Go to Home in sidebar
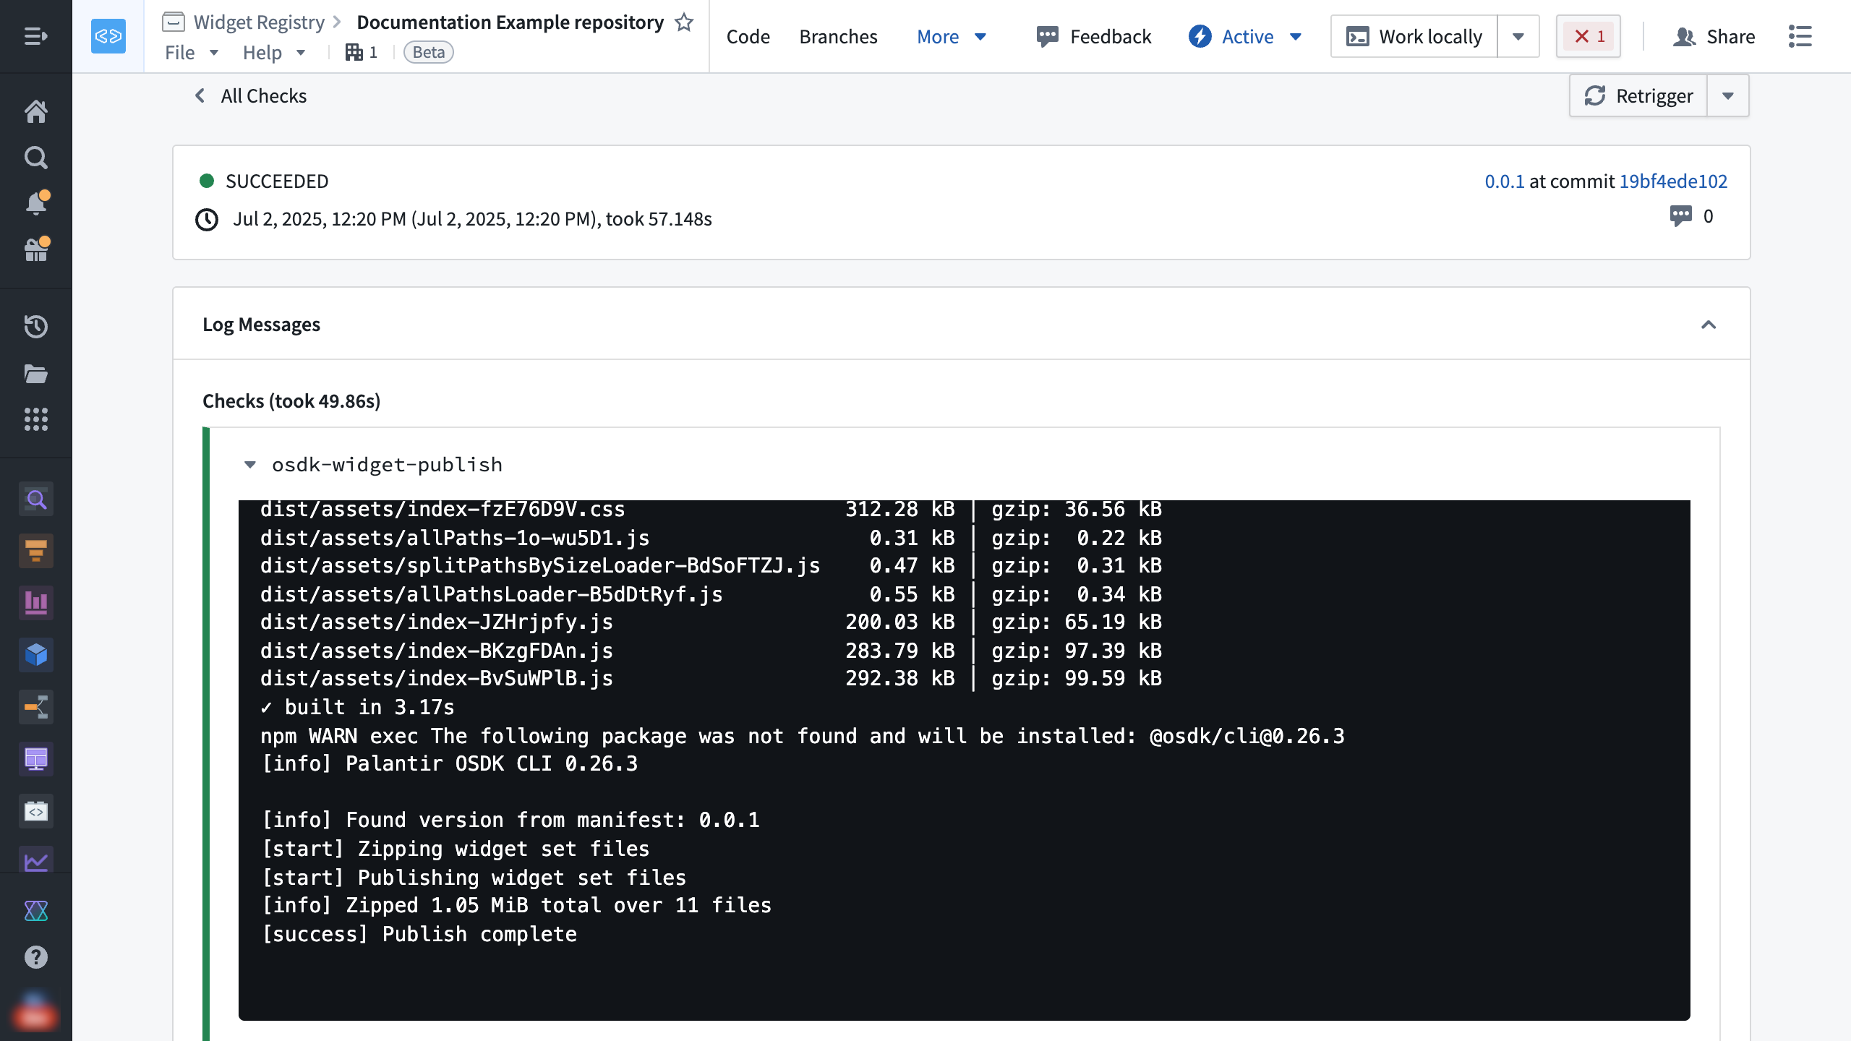The image size is (1851, 1041). [36, 111]
